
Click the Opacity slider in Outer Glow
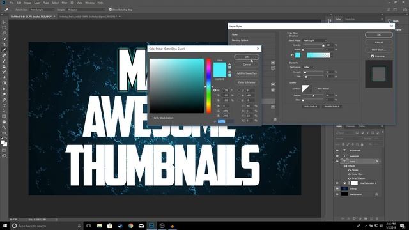tap(314, 45)
